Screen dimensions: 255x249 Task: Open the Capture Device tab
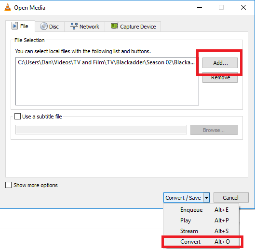pyautogui.click(x=133, y=27)
